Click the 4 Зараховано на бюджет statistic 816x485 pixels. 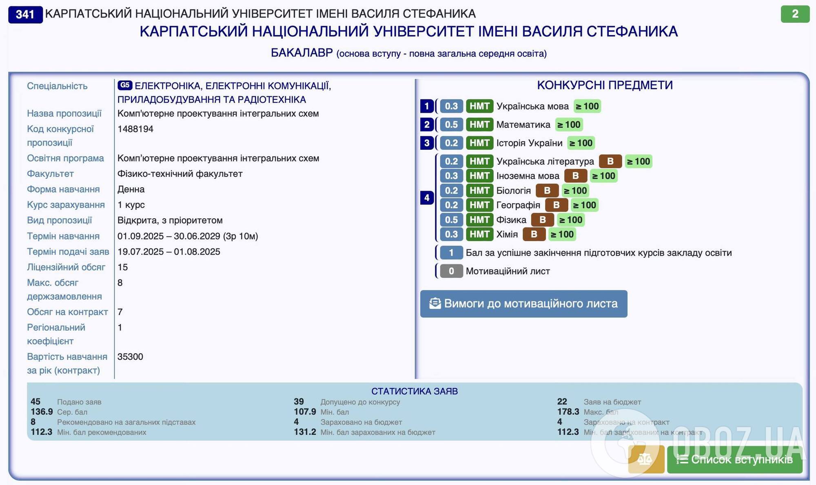point(348,422)
